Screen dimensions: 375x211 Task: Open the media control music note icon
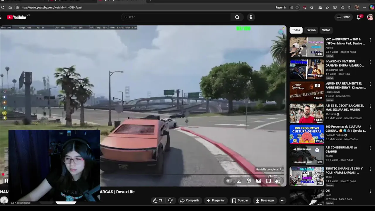(x=320, y=7)
